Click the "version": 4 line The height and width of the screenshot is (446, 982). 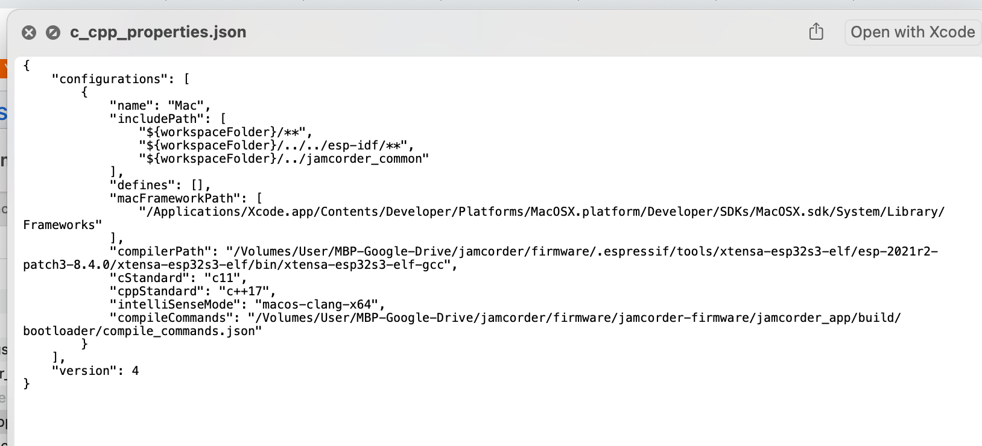point(95,371)
